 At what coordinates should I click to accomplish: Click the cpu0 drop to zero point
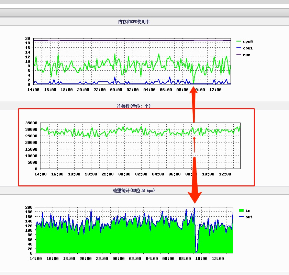pyautogui.click(x=193, y=82)
